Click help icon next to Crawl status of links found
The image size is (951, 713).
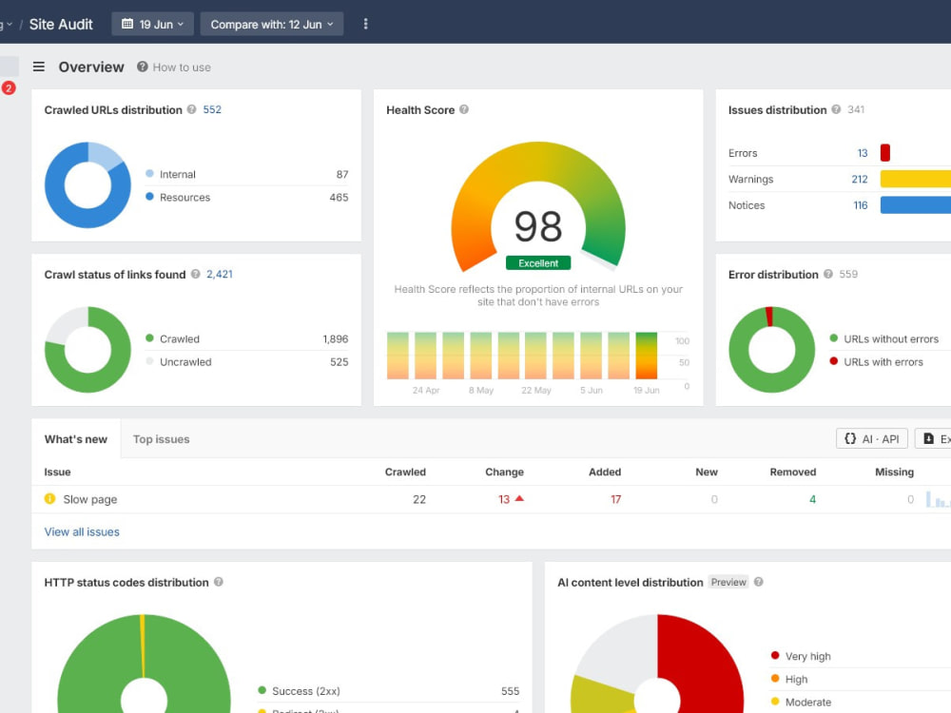click(195, 274)
